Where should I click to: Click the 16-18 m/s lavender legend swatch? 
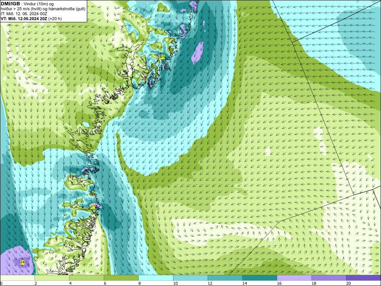(x=294, y=278)
